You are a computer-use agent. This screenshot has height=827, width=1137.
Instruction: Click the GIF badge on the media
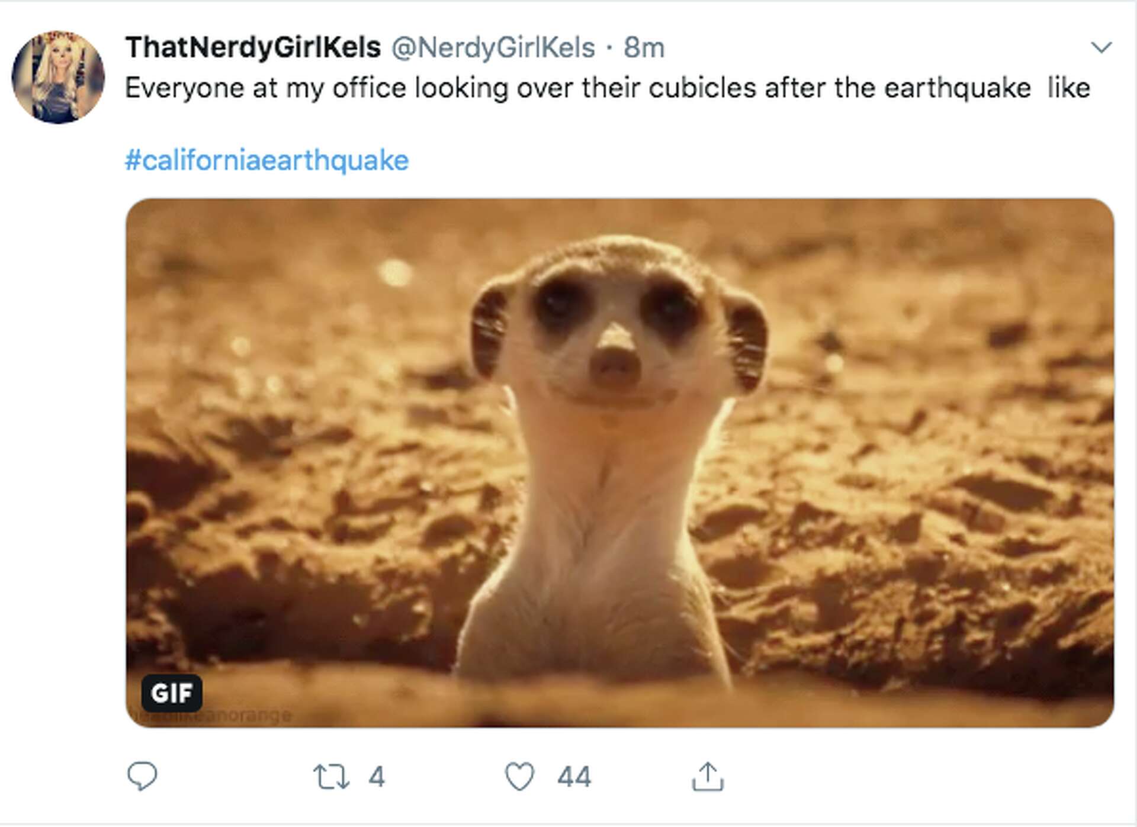pyautogui.click(x=172, y=693)
